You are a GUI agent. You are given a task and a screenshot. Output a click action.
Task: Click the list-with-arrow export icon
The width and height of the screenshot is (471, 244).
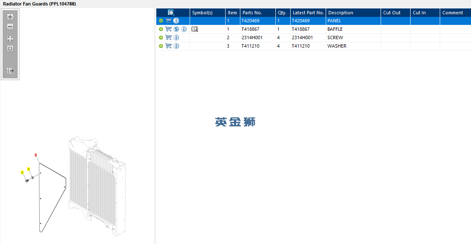[x=10, y=71]
